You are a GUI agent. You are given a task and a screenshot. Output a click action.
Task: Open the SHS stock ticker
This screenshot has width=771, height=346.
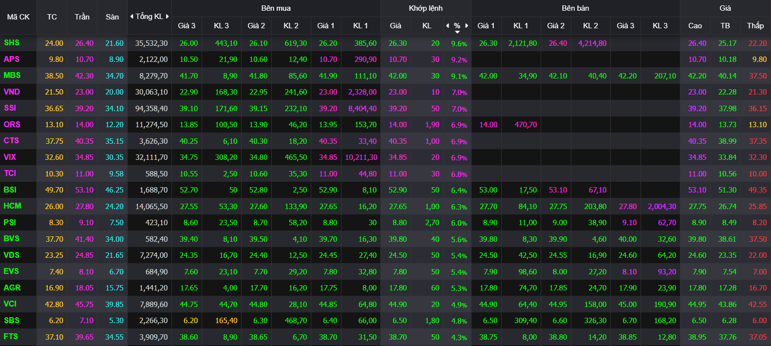pyautogui.click(x=12, y=43)
